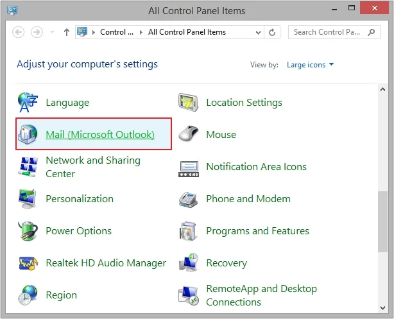Image resolution: width=394 pixels, height=319 pixels.
Task: Open the Programs and Features link
Action: pos(257,231)
